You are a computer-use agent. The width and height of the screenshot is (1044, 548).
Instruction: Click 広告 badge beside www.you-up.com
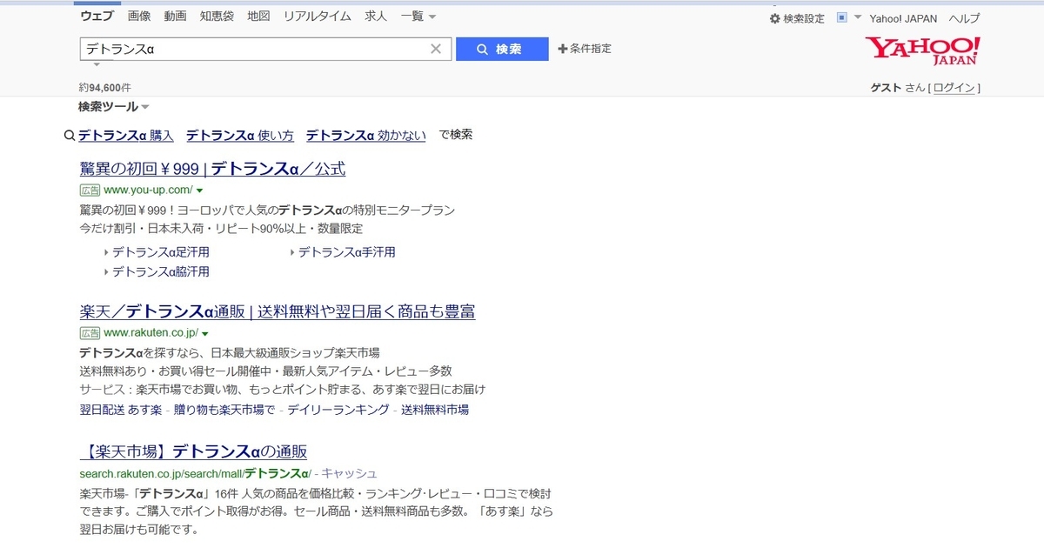click(90, 190)
